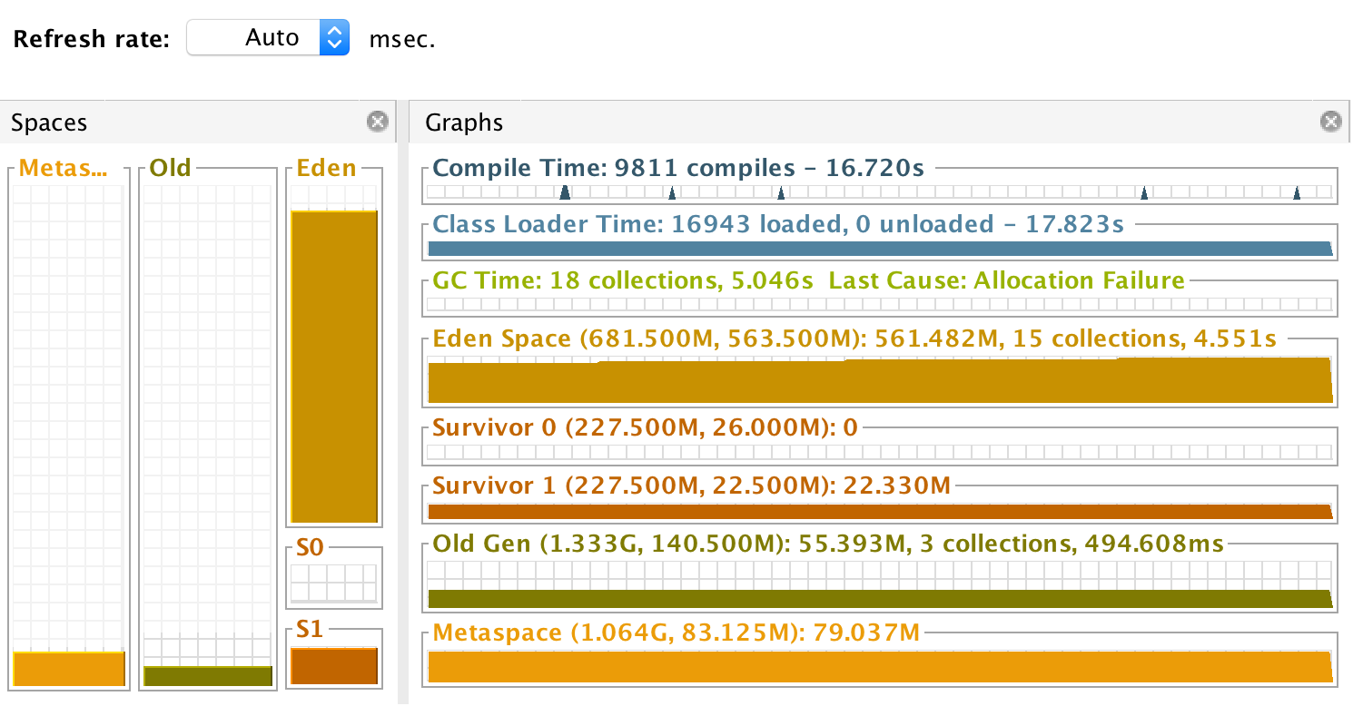Image resolution: width=1353 pixels, height=706 pixels.
Task: Close the Spaces panel
Action: point(377,122)
